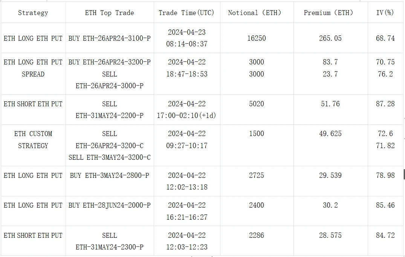Click the 28.575 premium value

[330, 236]
